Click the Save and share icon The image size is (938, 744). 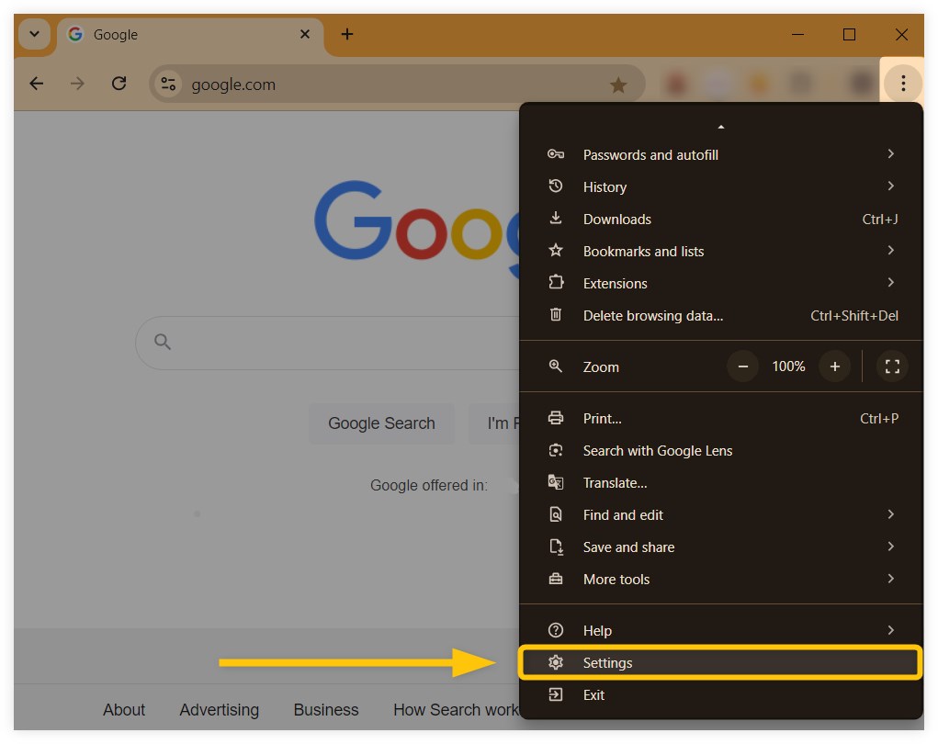[x=556, y=547]
